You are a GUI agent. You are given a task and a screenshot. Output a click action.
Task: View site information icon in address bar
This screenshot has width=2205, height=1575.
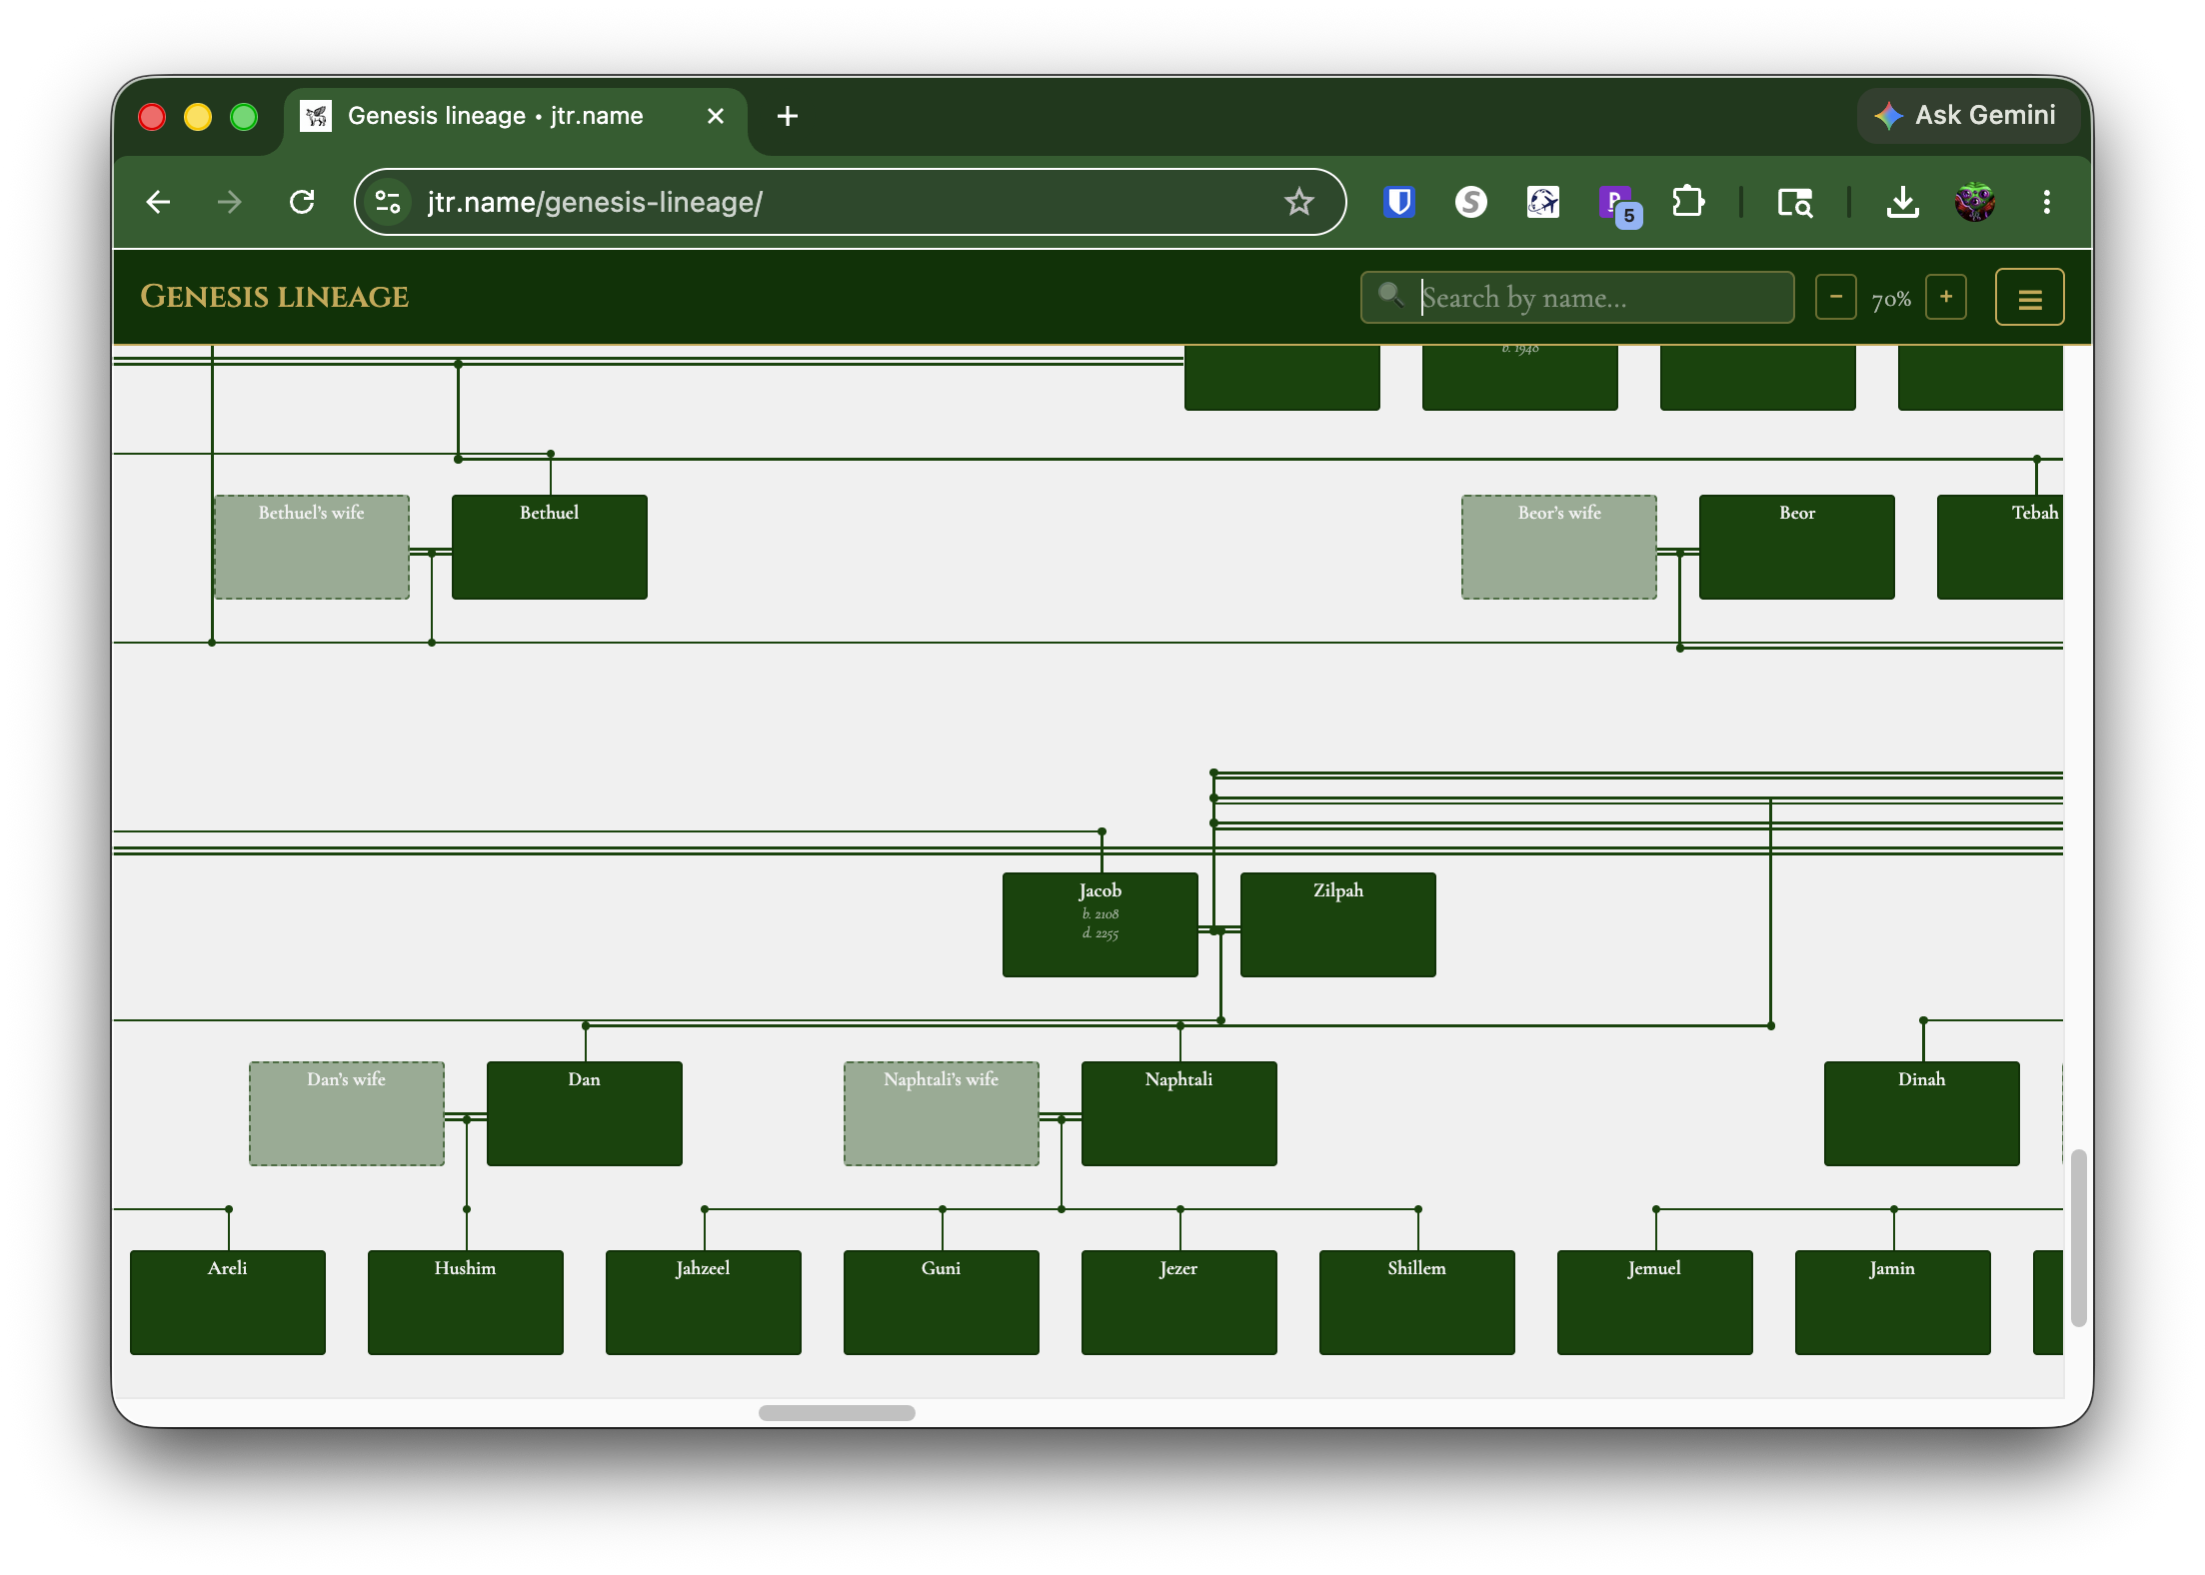click(388, 203)
